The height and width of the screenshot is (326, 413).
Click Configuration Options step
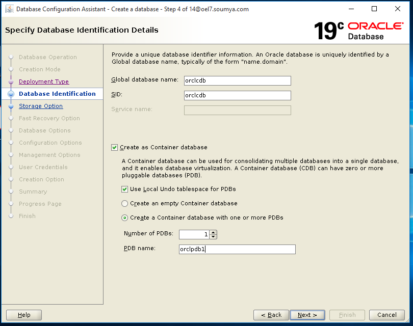click(50, 143)
